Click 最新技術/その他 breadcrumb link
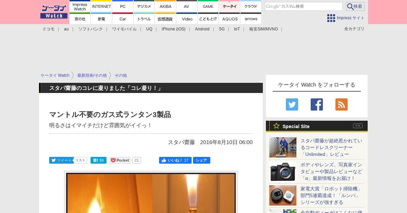Viewport: 407px width, 213px height. 92,75
